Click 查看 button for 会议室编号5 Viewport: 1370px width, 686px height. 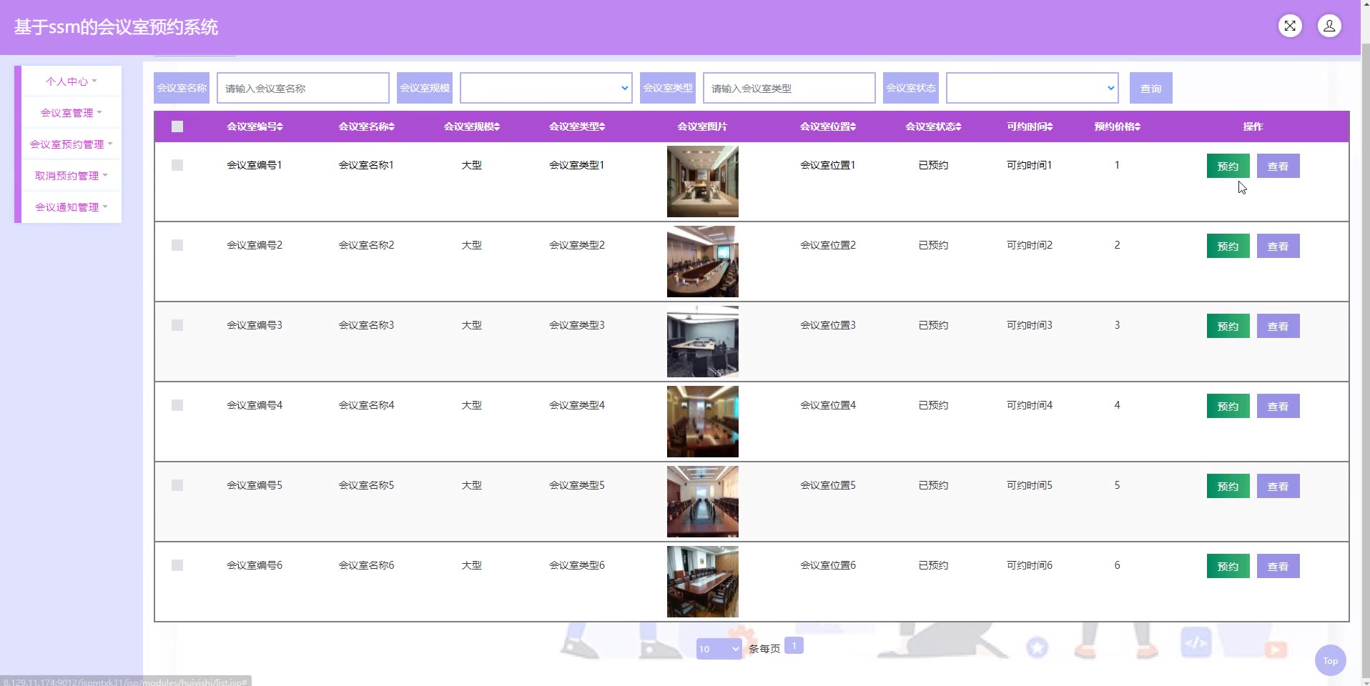[x=1278, y=486]
